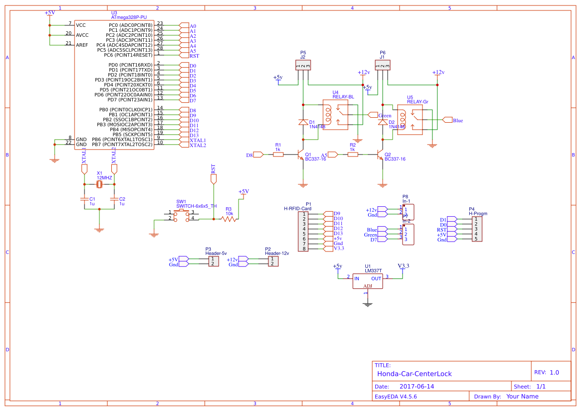
Task: Select pushbutton pin 1 on SW1
Action: (x=175, y=213)
